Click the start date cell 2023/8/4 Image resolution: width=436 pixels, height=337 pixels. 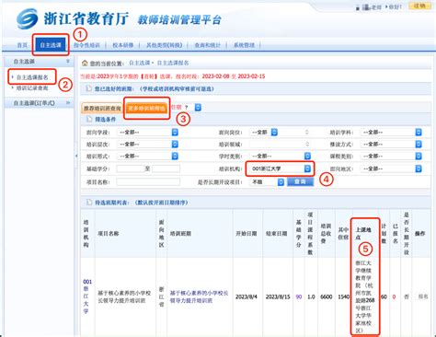[x=247, y=296]
